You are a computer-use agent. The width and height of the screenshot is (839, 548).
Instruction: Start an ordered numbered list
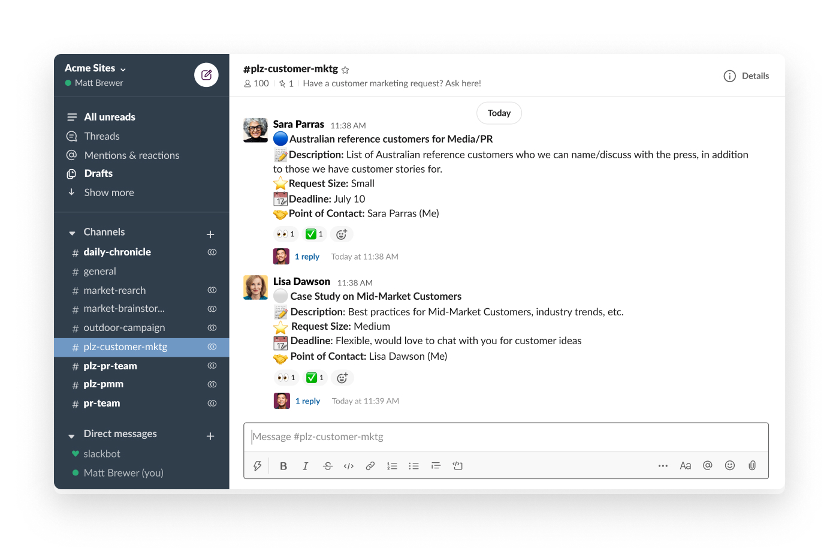(x=392, y=466)
